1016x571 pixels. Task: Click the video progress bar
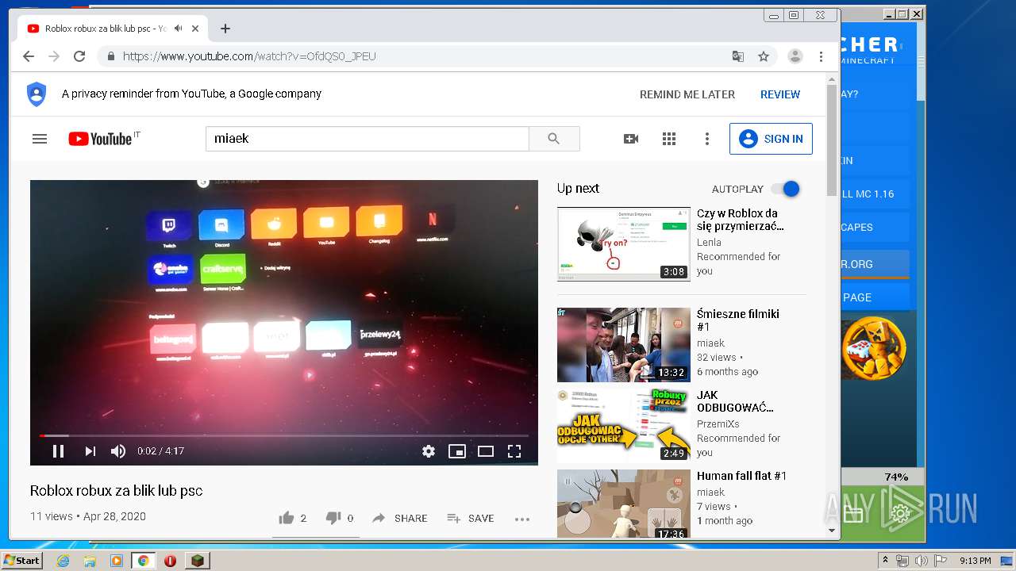[x=284, y=435]
